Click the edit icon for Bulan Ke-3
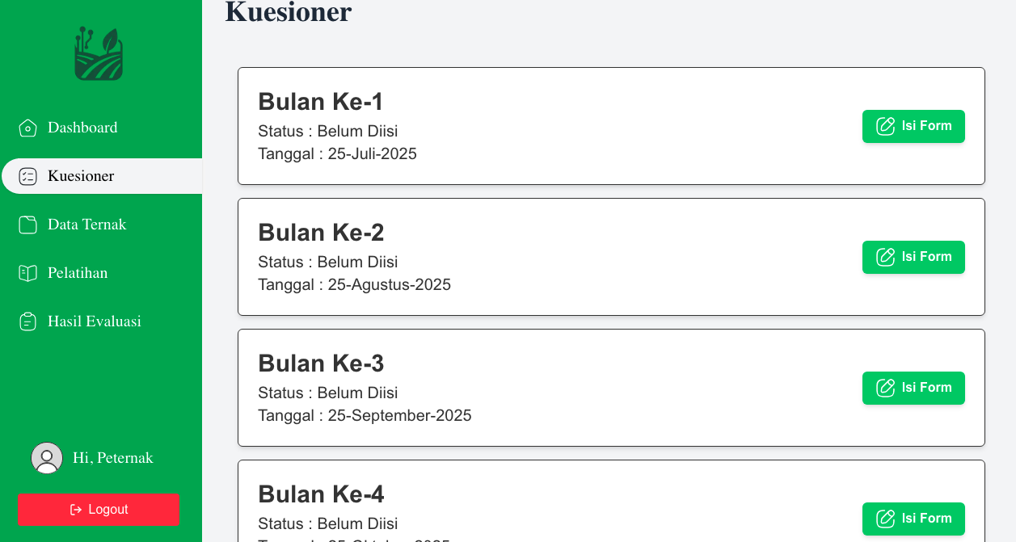 pyautogui.click(x=886, y=388)
